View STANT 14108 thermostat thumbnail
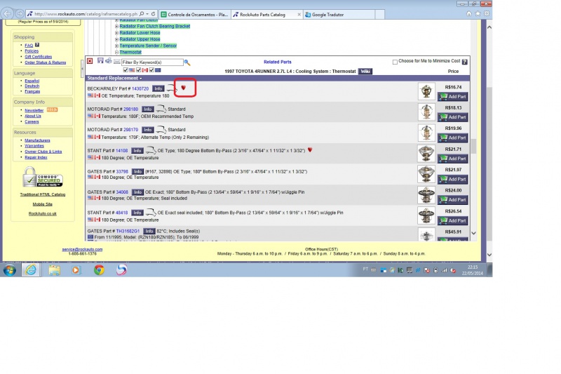Viewport: 561px width, 374px height. 426,153
